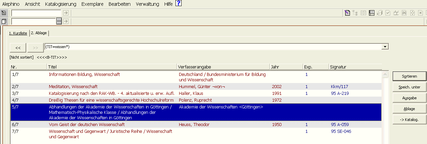The width and height of the screenshot is (427, 144).
Task: Sort by the Signatur column header
Action: [355, 67]
